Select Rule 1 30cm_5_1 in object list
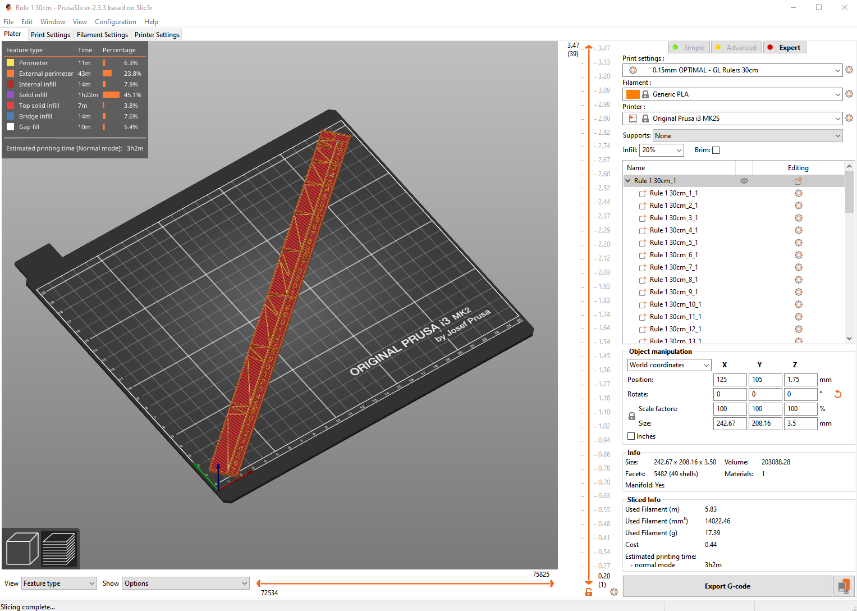The image size is (857, 611). 673,243
